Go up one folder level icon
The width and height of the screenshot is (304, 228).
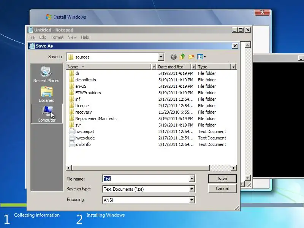(182, 57)
